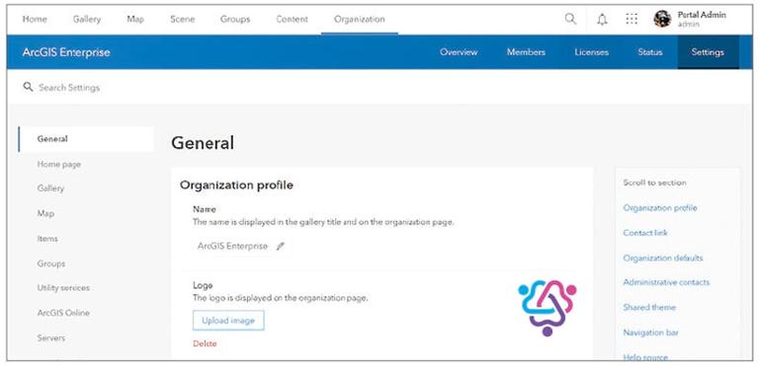Open the app launcher grid icon
The height and width of the screenshot is (366, 759).
click(632, 19)
